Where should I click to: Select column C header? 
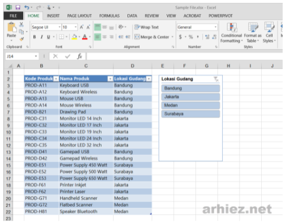[86, 66]
